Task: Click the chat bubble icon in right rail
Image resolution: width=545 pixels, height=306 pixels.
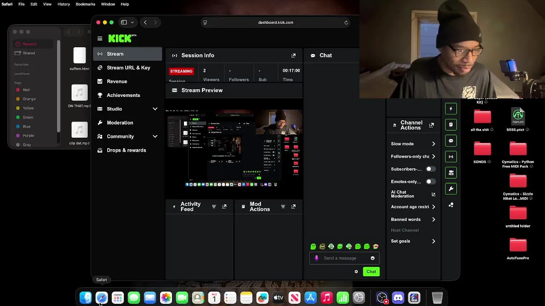Action: pos(451,141)
